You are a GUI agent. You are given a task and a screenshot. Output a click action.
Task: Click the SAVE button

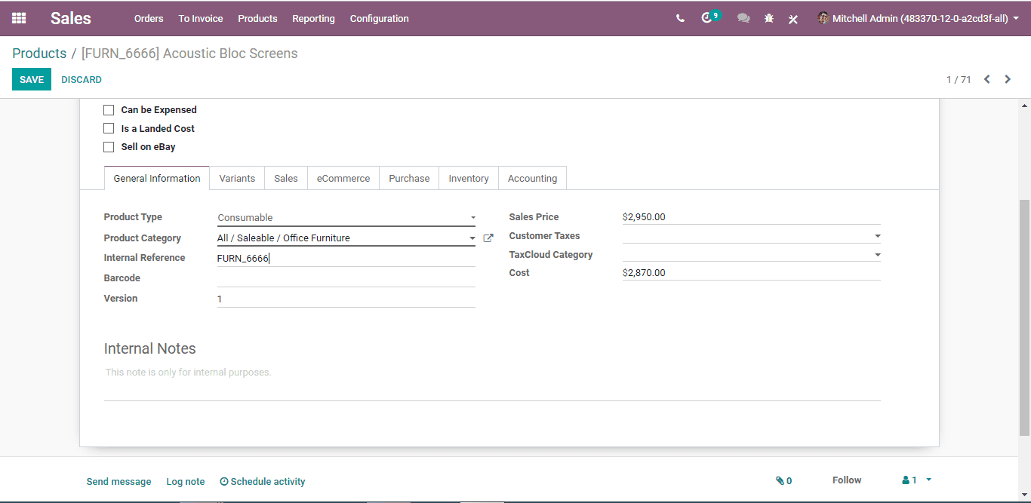pos(32,79)
